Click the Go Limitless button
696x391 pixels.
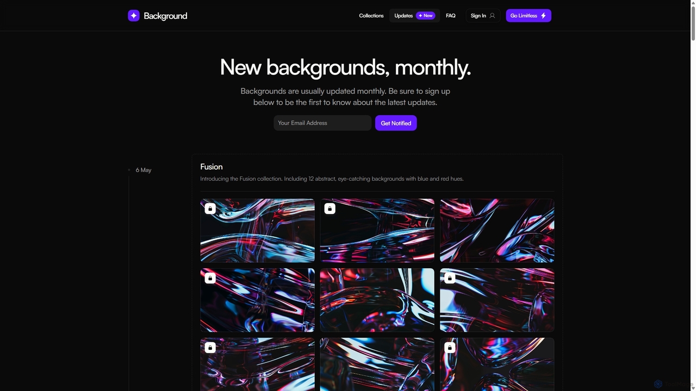coord(529,16)
